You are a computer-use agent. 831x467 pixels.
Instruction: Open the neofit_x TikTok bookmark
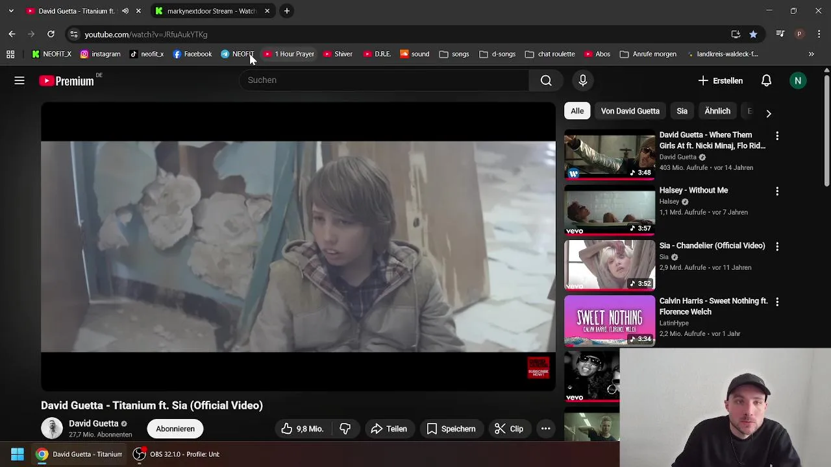click(147, 54)
